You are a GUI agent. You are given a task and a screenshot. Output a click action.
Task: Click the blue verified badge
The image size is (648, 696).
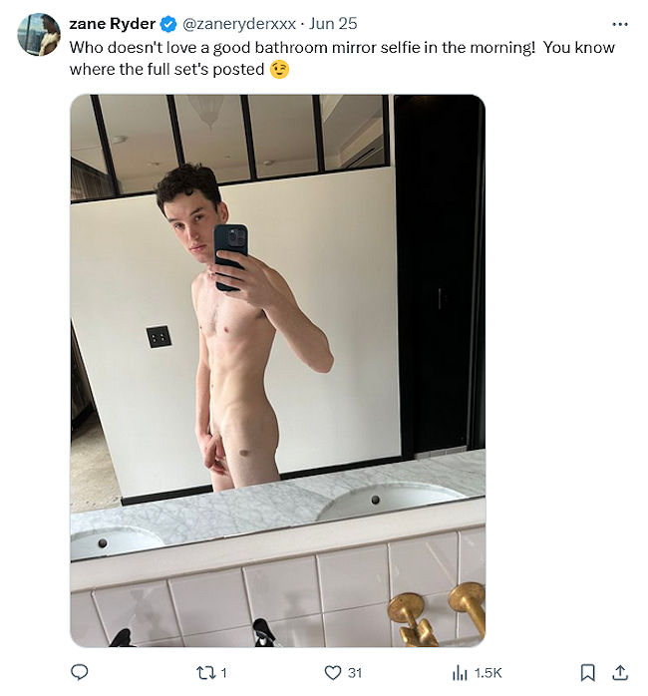(x=168, y=24)
